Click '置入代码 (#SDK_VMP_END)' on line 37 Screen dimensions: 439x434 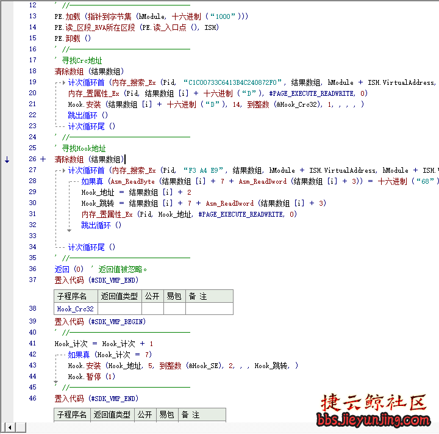point(96,280)
